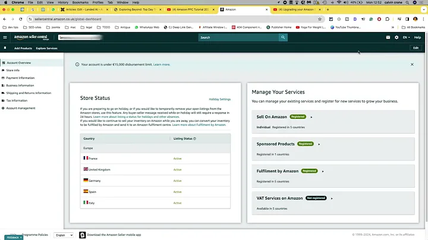Click the Not registered badge for VAT Services
The width and height of the screenshot is (428, 240).
pyautogui.click(x=316, y=198)
